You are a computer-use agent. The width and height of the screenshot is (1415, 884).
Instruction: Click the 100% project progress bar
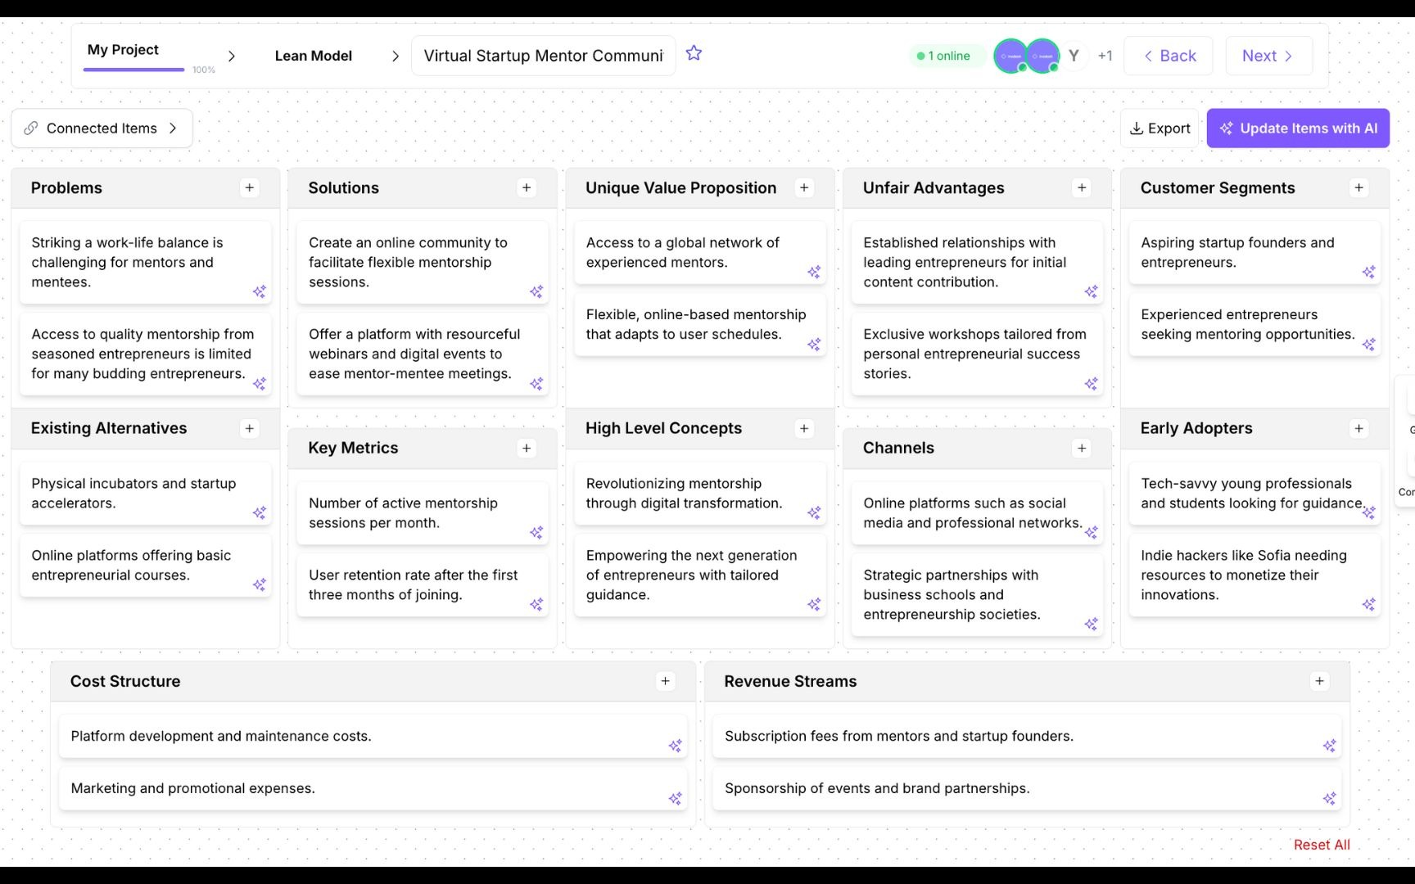(x=133, y=69)
